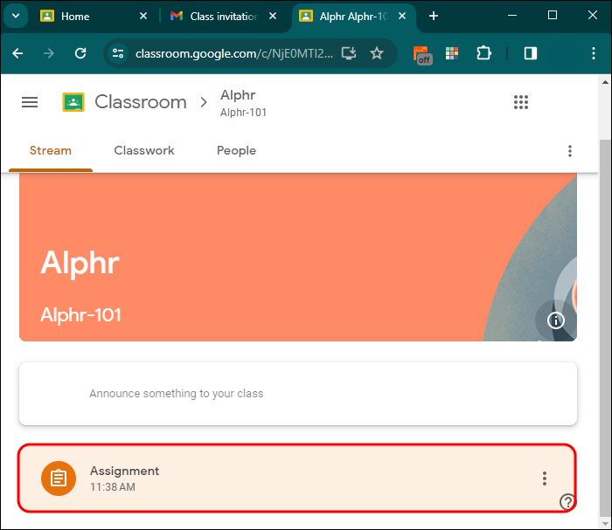Viewport: 612px width, 530px height.
Task: Close the Class invitation tab
Action: [273, 16]
